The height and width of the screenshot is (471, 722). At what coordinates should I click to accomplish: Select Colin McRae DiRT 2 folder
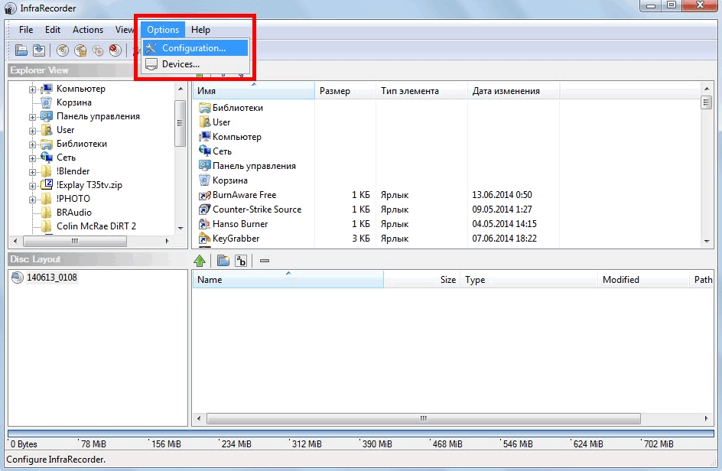point(89,226)
